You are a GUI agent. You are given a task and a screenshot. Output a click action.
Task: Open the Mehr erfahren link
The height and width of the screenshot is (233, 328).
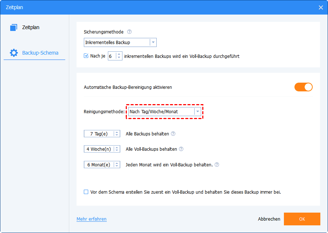click(91, 219)
